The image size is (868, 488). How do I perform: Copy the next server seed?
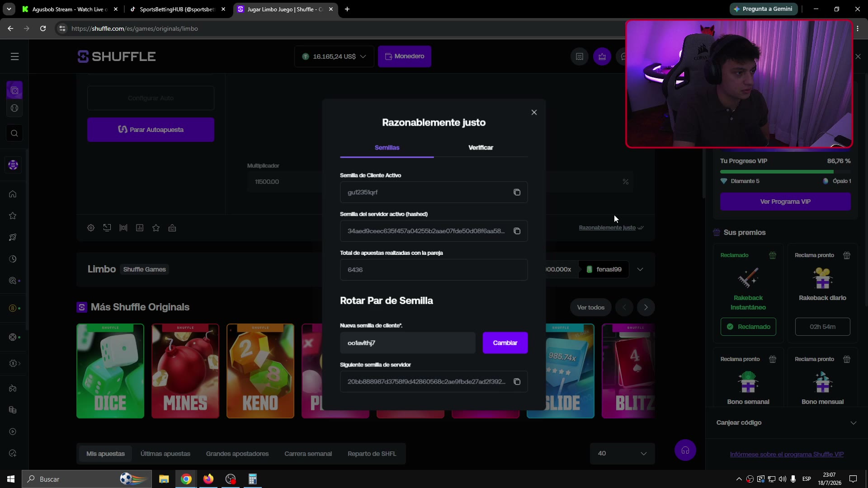coord(517,381)
